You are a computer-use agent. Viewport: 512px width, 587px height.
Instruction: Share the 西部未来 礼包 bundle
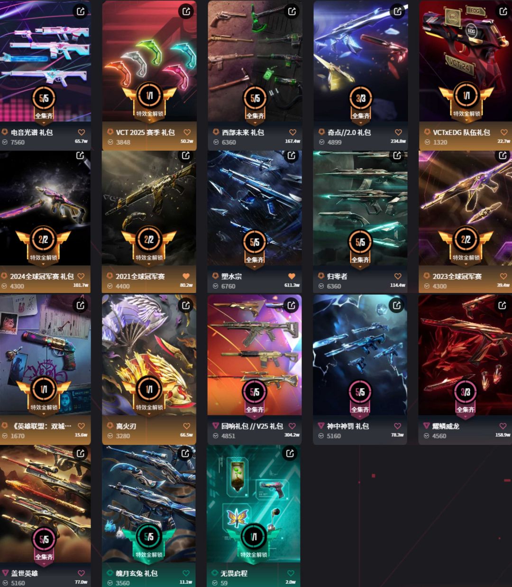pos(293,11)
